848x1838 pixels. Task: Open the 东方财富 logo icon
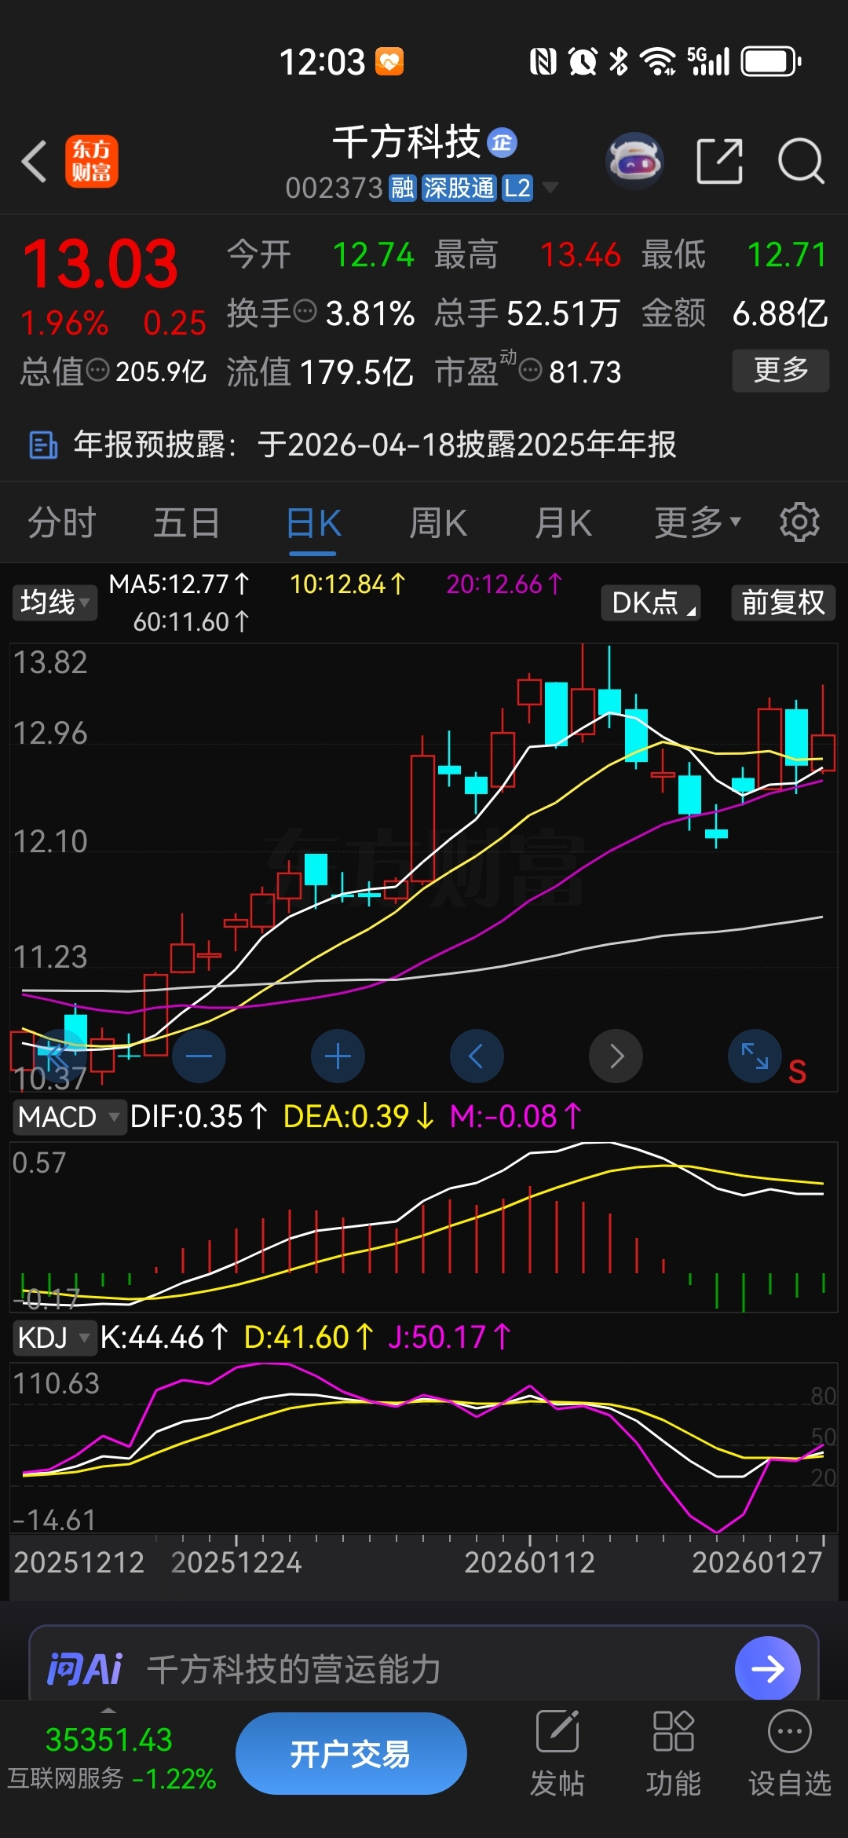pyautogui.click(x=92, y=161)
